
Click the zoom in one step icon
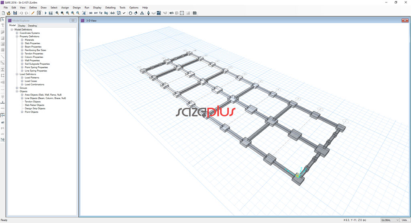point(73,13)
